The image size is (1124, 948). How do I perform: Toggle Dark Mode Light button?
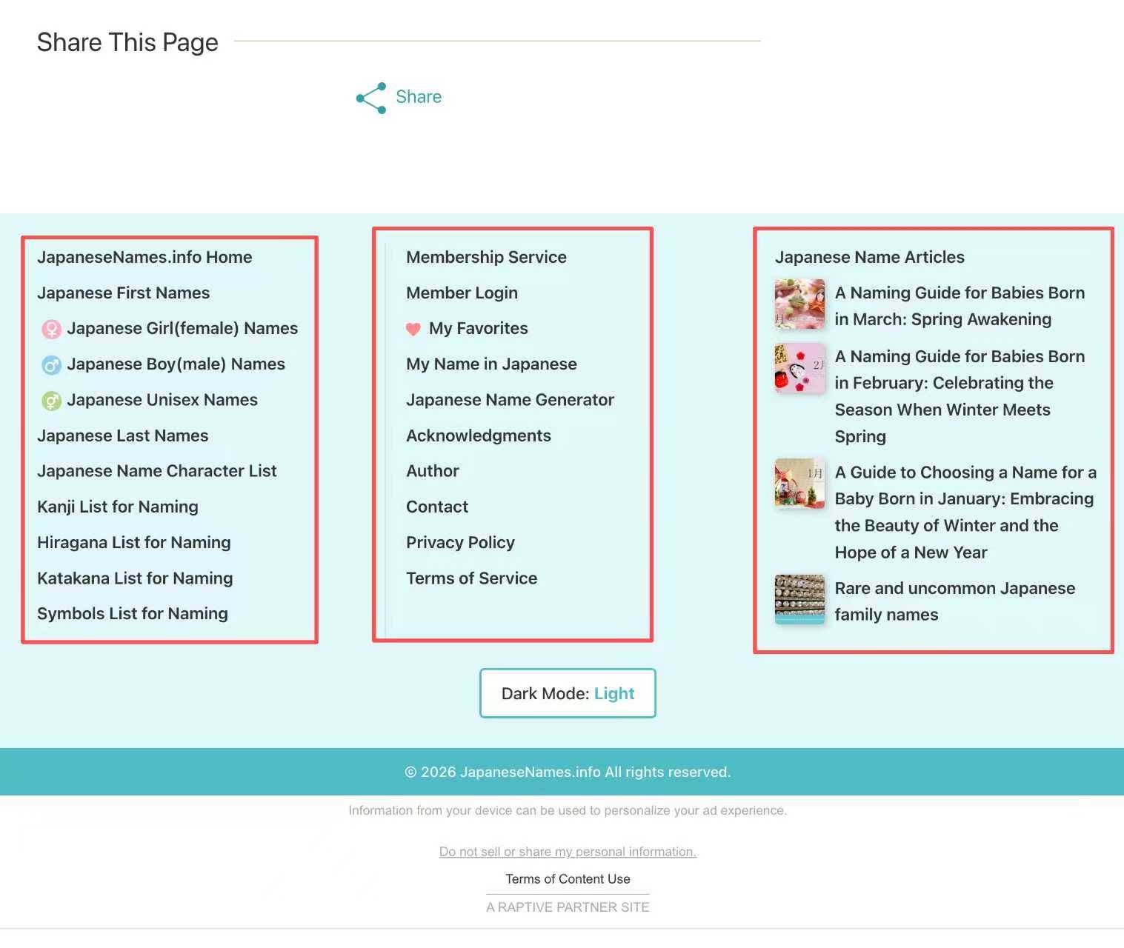click(568, 693)
